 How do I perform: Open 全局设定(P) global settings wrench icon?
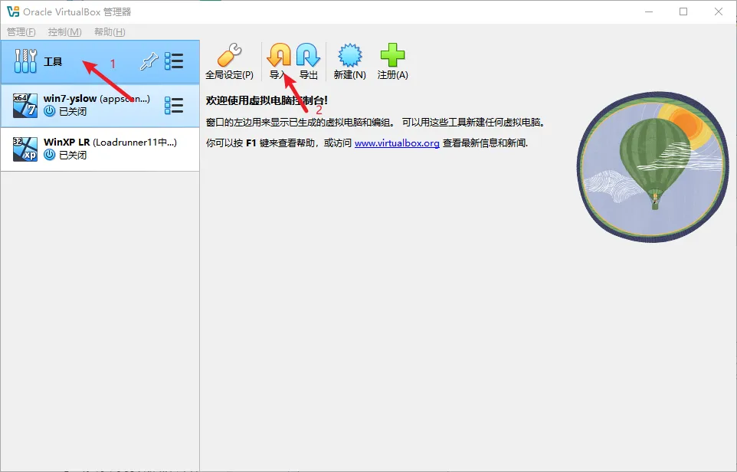coord(228,56)
